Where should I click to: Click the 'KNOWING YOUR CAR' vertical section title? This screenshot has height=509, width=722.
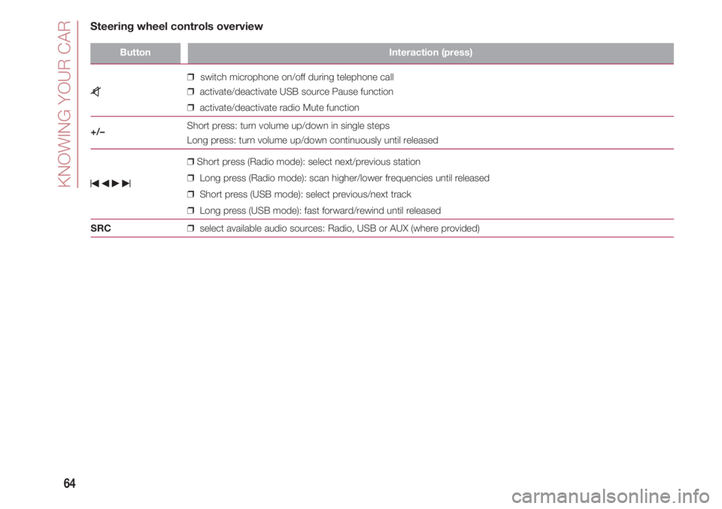click(65, 104)
